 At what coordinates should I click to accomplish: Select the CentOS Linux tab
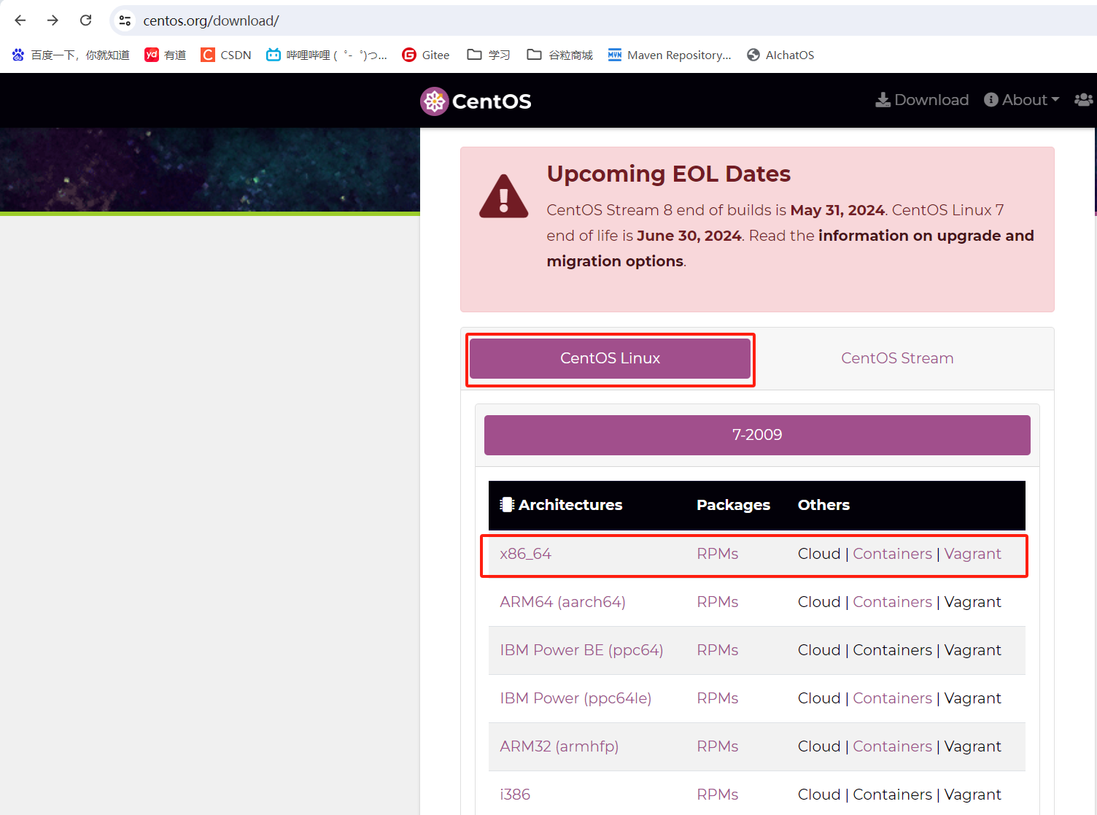[x=610, y=358]
